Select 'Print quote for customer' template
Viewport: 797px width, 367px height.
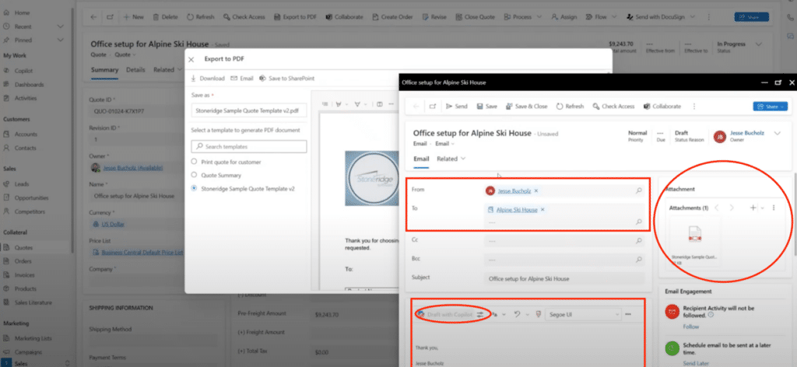click(195, 161)
